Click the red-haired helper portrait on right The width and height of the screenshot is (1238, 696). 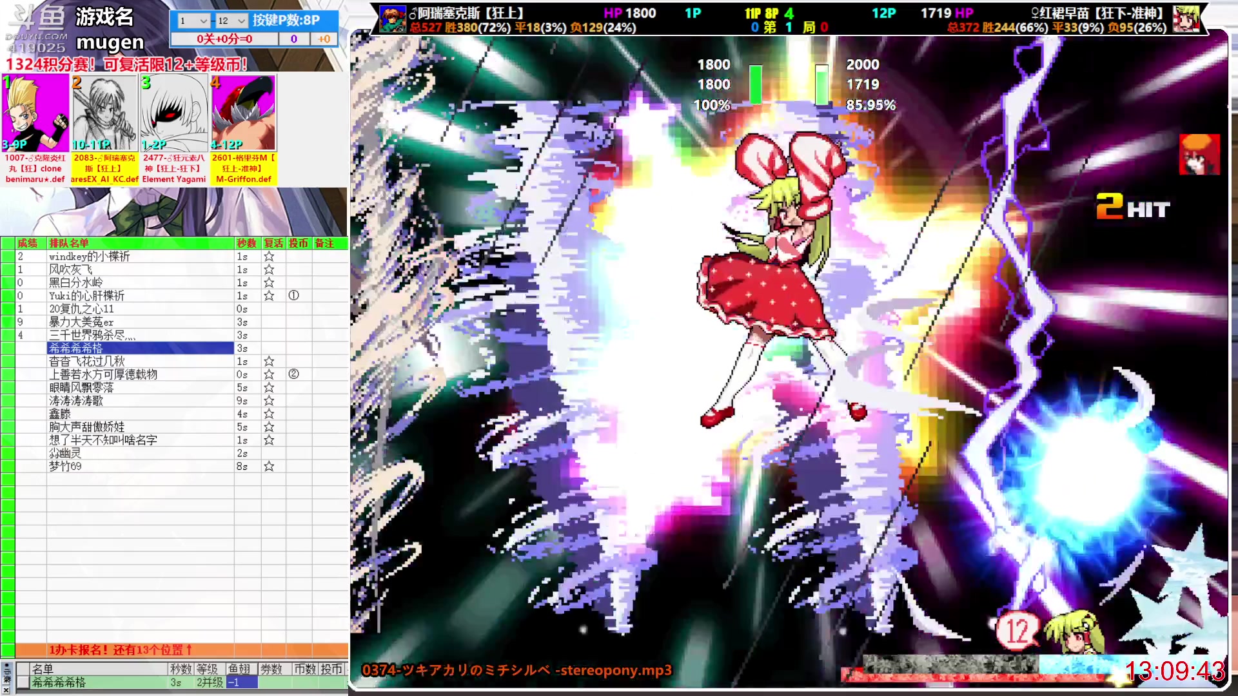pos(1199,155)
